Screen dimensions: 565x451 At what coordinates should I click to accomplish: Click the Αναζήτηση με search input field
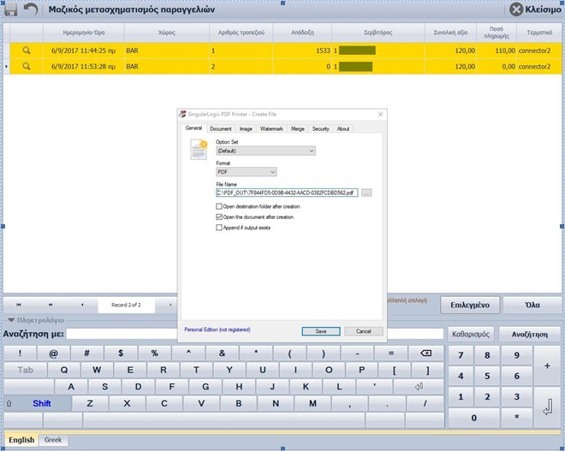click(254, 334)
